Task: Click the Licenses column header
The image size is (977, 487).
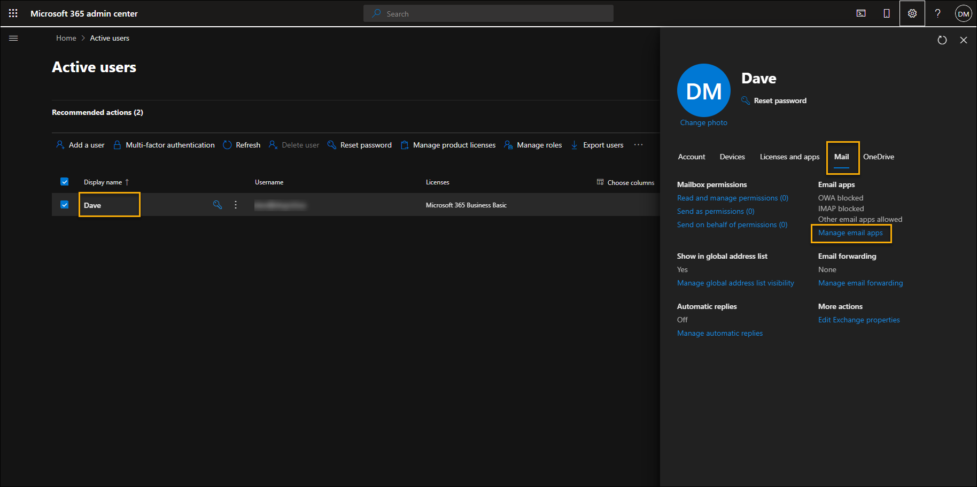Action: pos(438,182)
